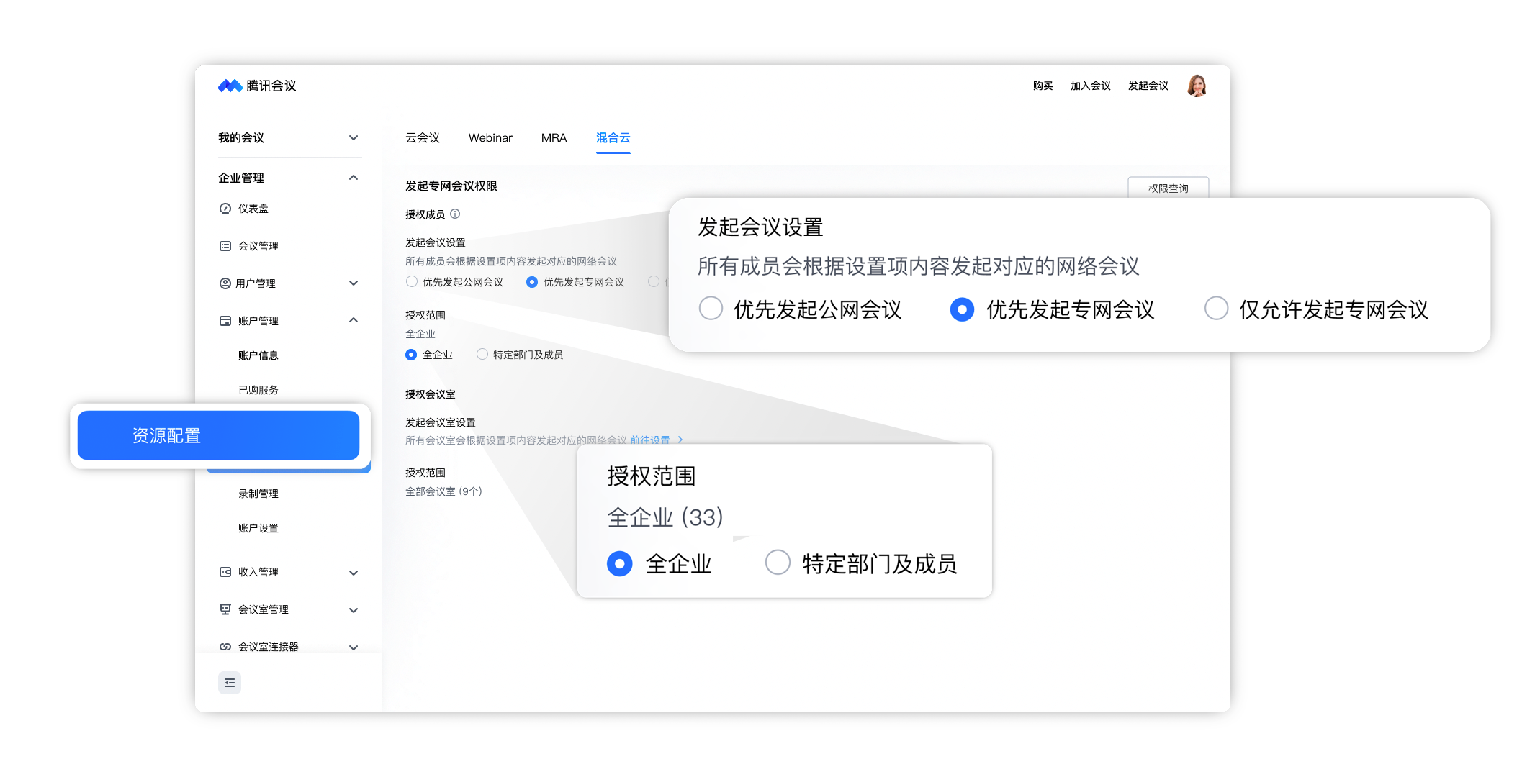Viewport: 1540px width, 777px height.
Task: Open 会议管理 in the sidebar
Action: pyautogui.click(x=258, y=246)
